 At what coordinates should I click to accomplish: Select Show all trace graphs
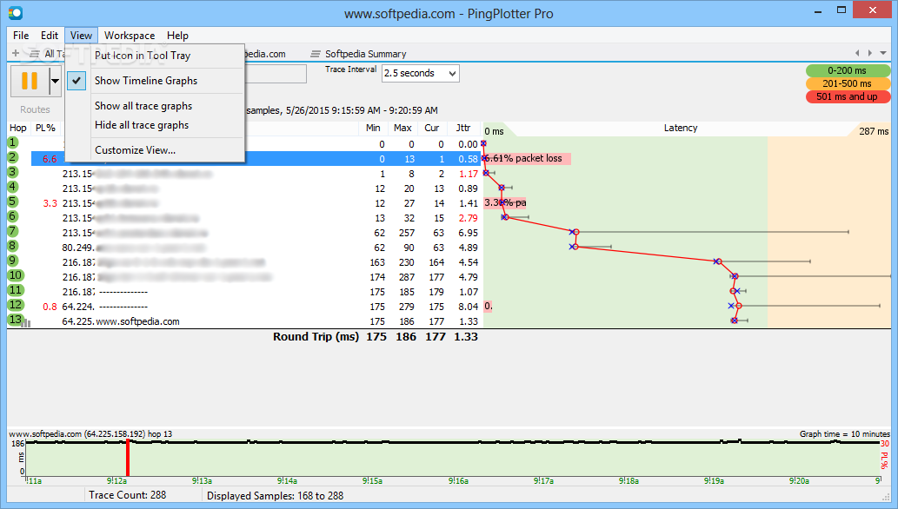tap(143, 106)
